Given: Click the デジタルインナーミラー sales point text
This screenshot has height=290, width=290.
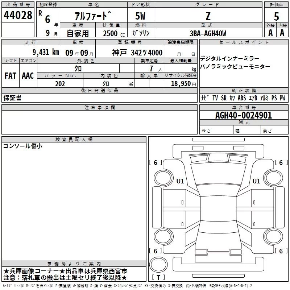Looking at the screenshot, I should (x=230, y=59).
